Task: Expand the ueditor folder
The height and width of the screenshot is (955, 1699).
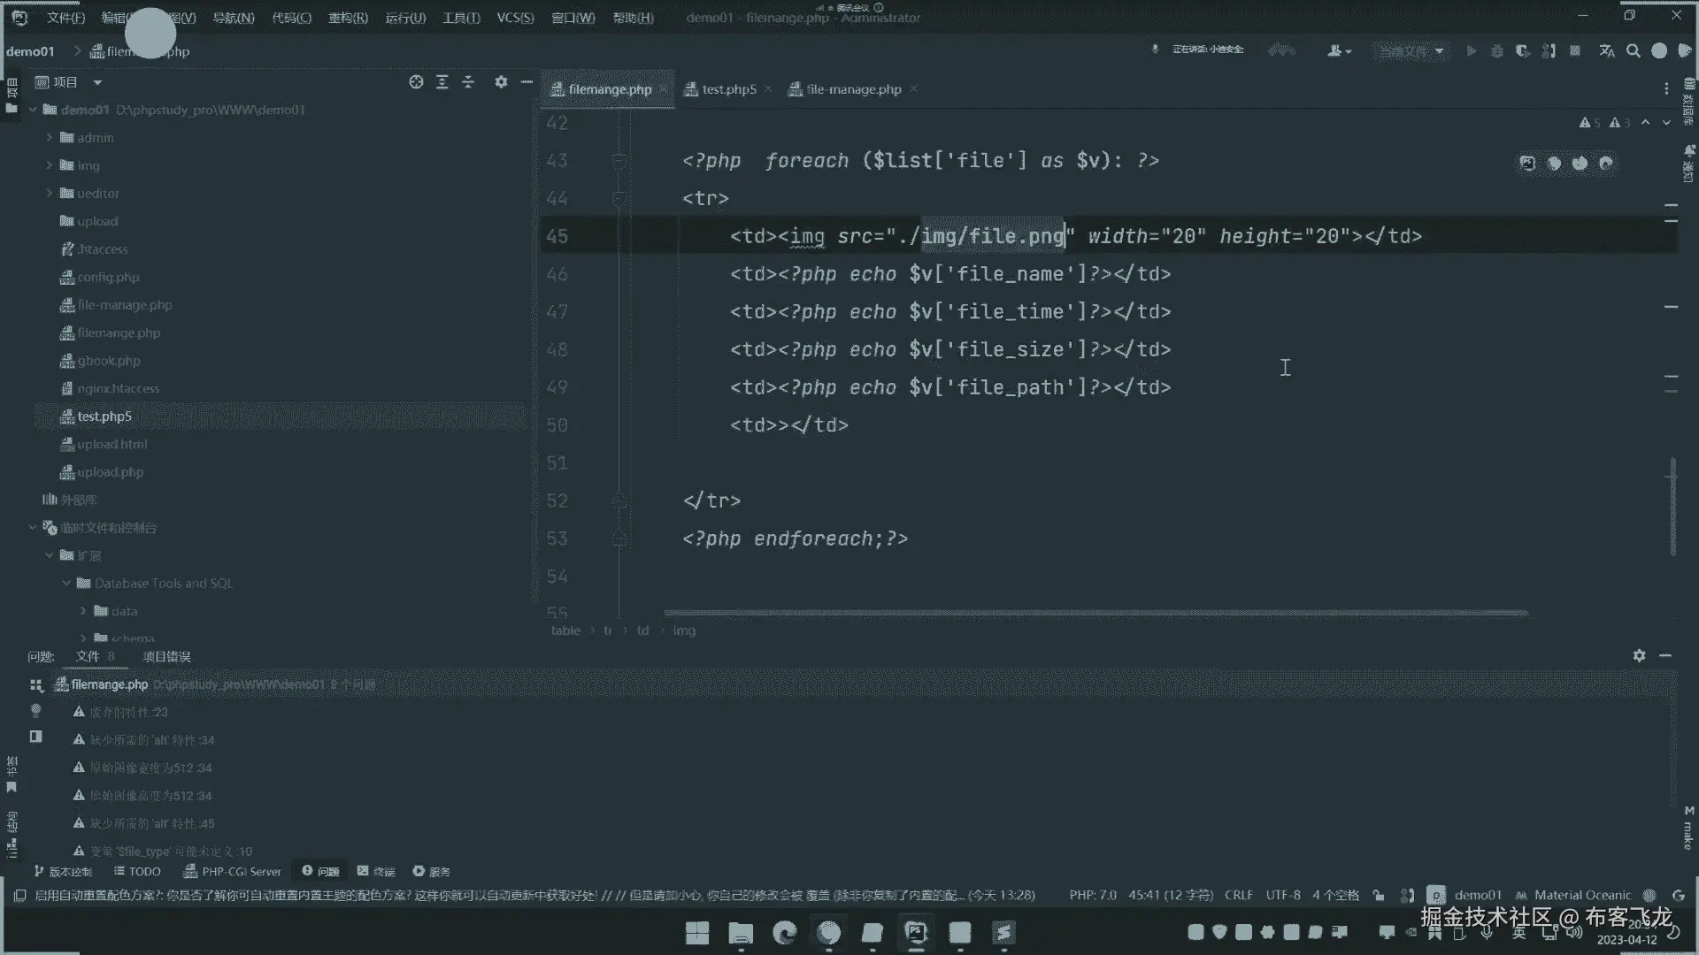Action: 50,194
